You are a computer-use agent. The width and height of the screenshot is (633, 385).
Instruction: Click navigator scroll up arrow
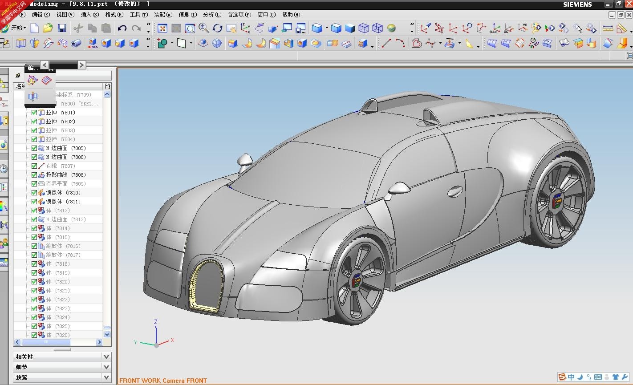[x=107, y=94]
